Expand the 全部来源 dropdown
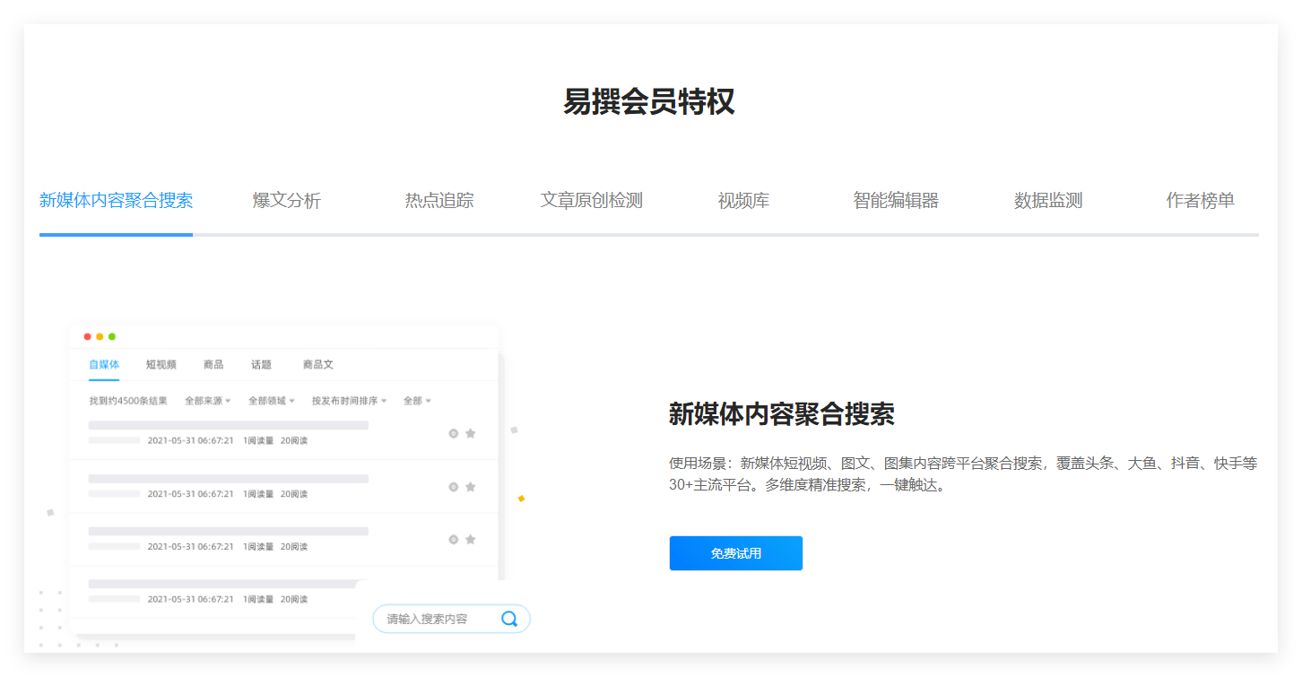1302x677 pixels. click(208, 401)
